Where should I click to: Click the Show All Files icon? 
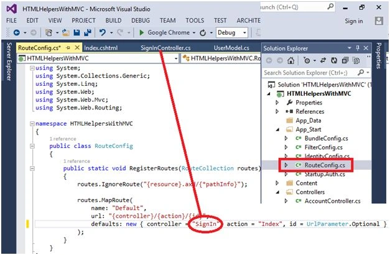click(x=356, y=60)
